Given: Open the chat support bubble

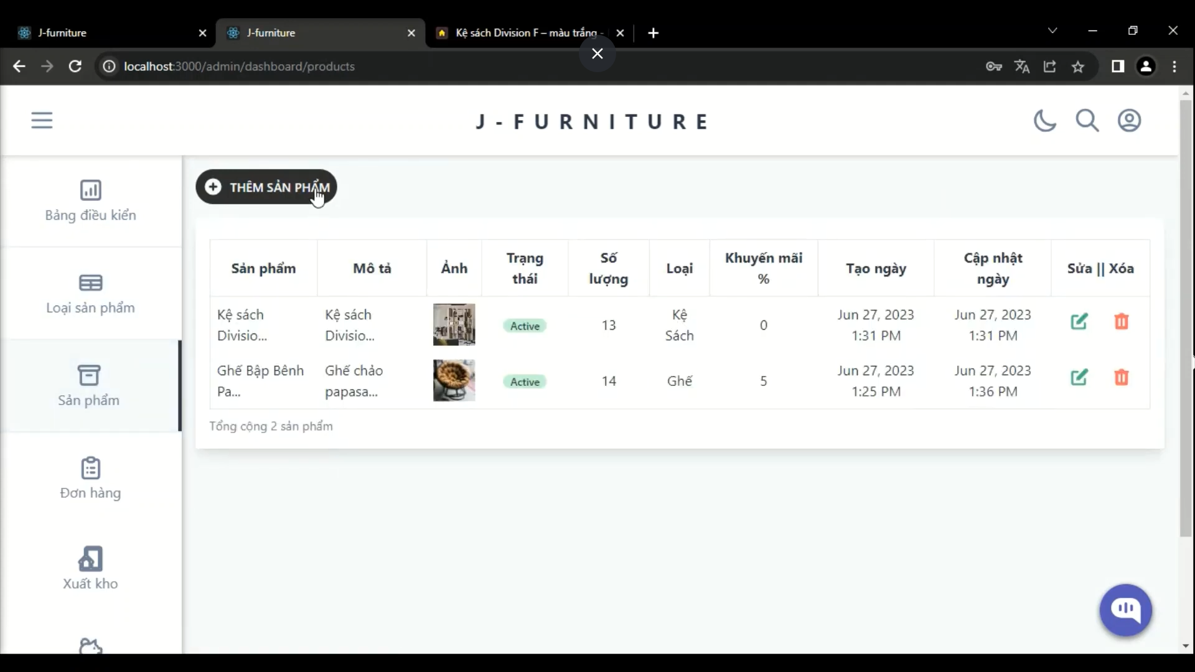Looking at the screenshot, I should [1126, 610].
